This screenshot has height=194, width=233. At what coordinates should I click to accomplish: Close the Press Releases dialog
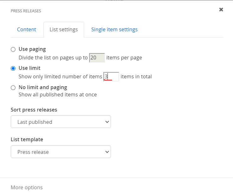pos(221,10)
